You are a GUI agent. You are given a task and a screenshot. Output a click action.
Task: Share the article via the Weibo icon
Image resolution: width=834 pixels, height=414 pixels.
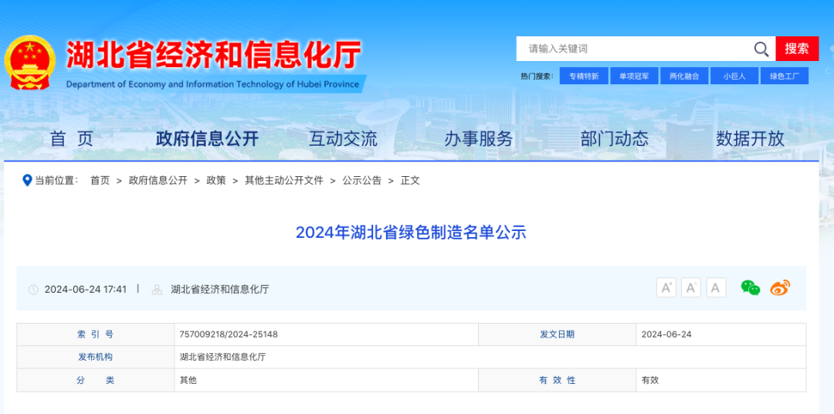point(780,288)
